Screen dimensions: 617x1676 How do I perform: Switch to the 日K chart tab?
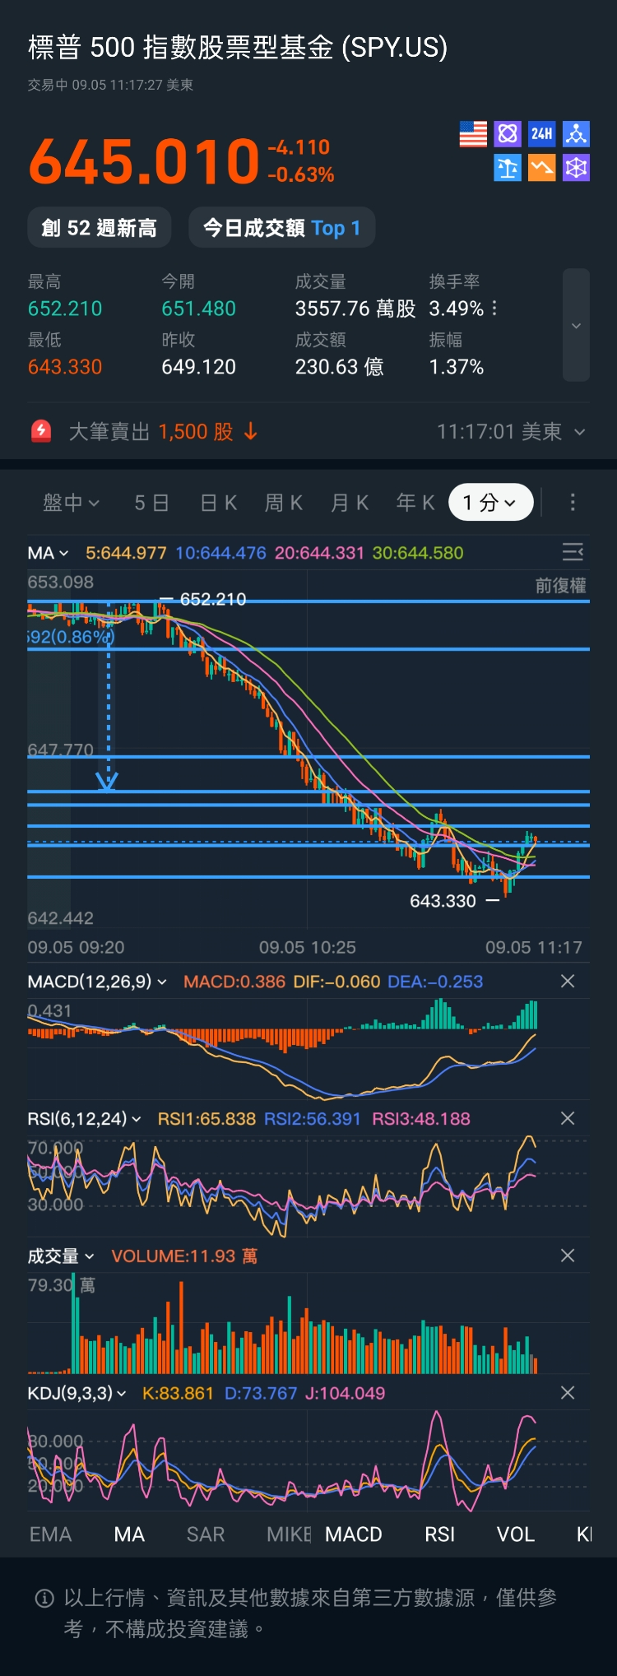219,503
